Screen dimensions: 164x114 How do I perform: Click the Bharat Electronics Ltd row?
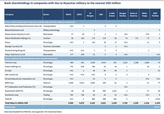(83, 30)
